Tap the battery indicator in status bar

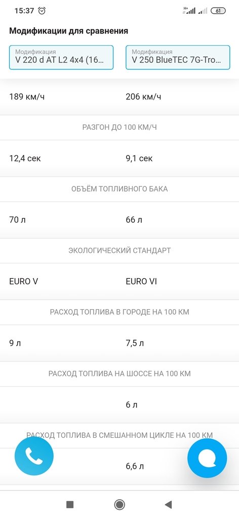(x=218, y=11)
